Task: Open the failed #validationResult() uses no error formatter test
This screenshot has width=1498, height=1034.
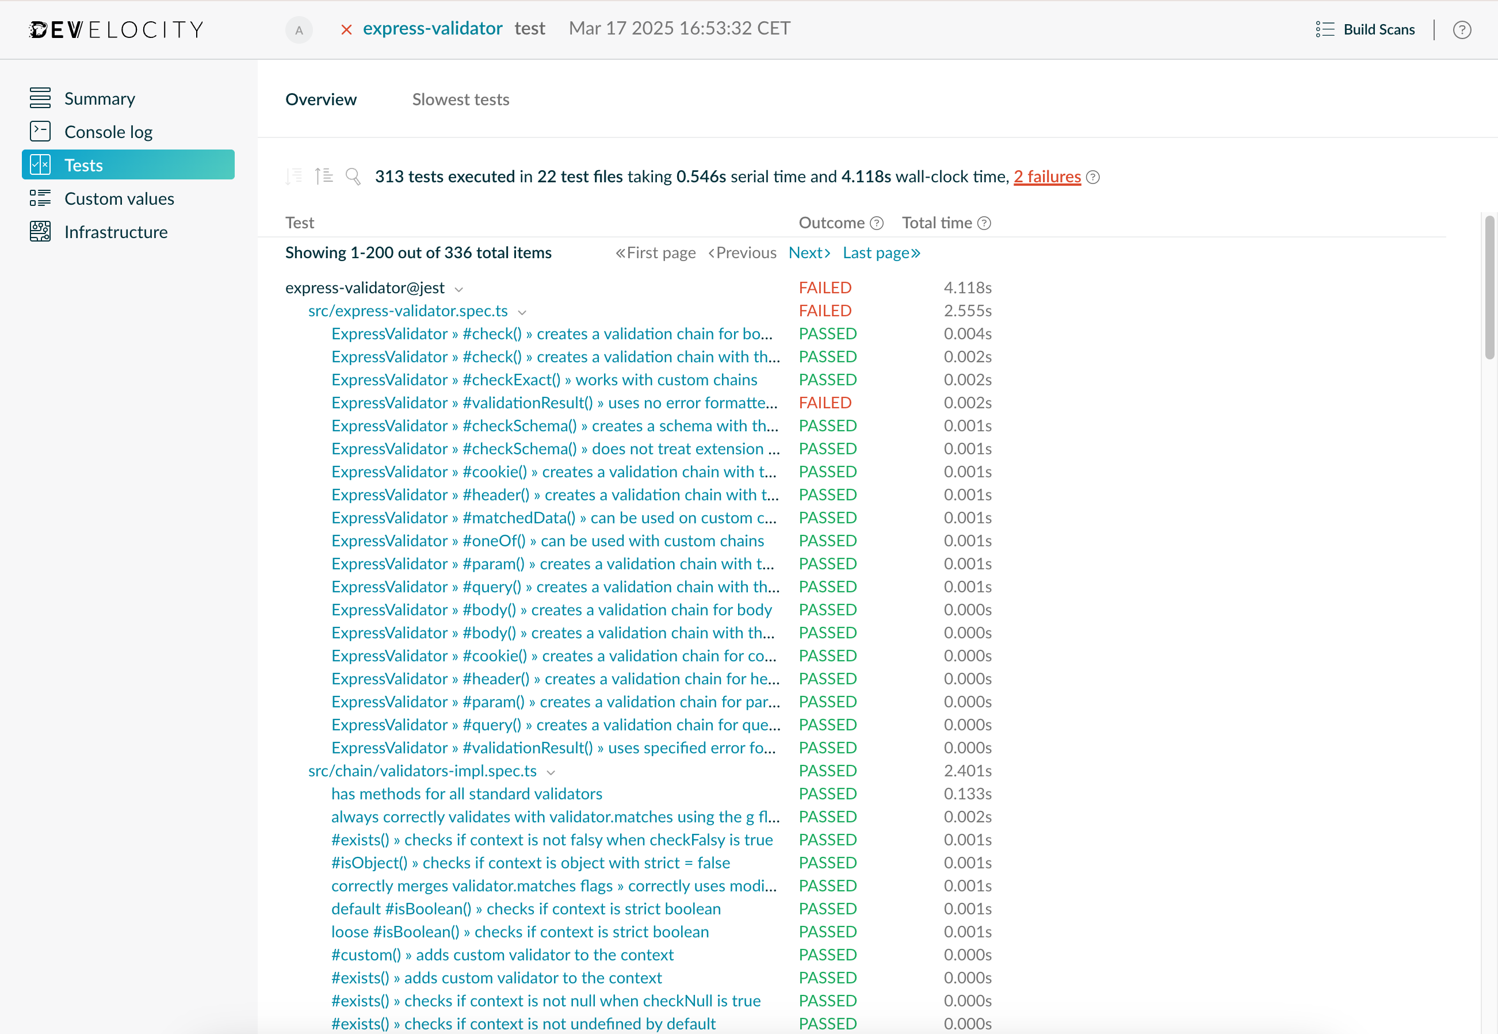Action: coord(555,403)
